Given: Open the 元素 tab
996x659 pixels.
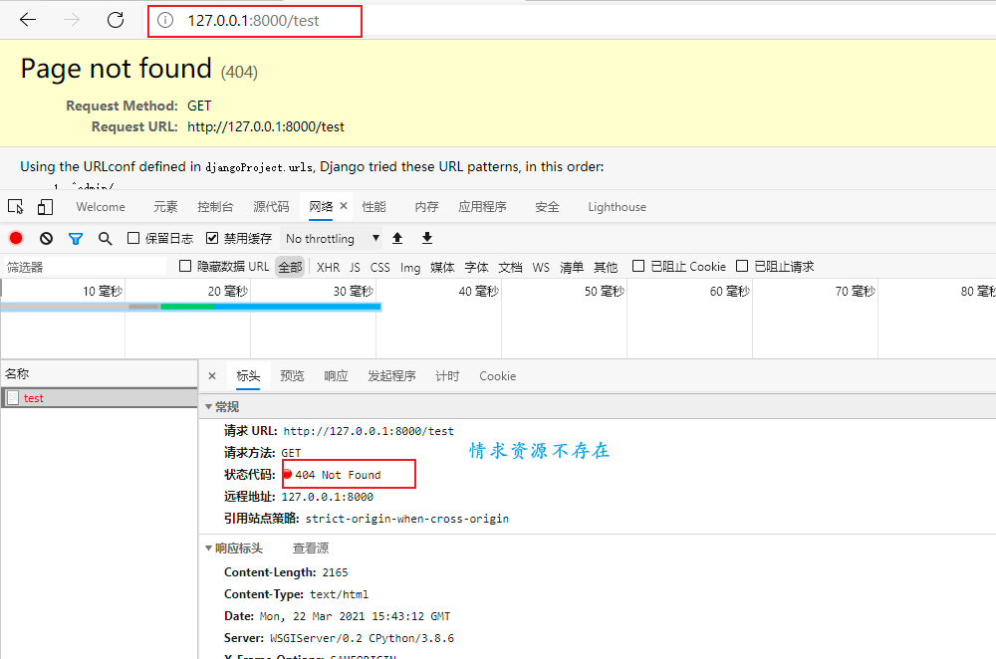Looking at the screenshot, I should (x=165, y=207).
